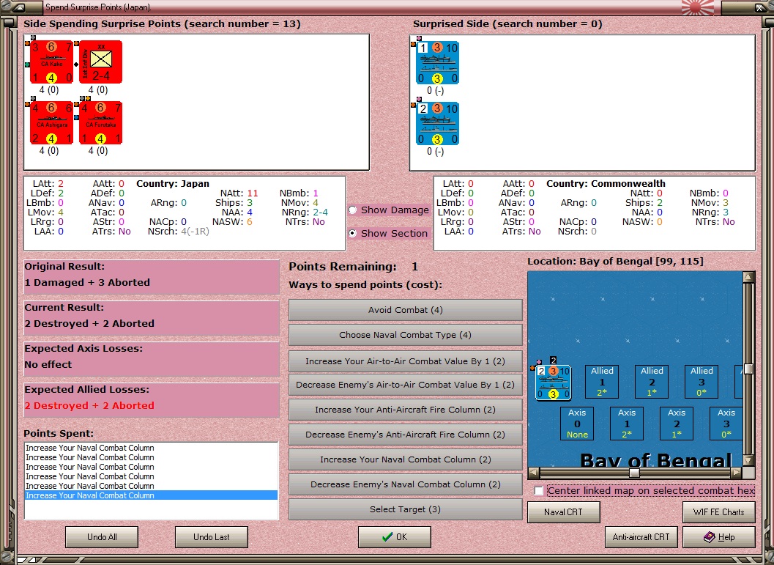Click the Allied 3 sea box
774x565 pixels.
pyautogui.click(x=702, y=382)
